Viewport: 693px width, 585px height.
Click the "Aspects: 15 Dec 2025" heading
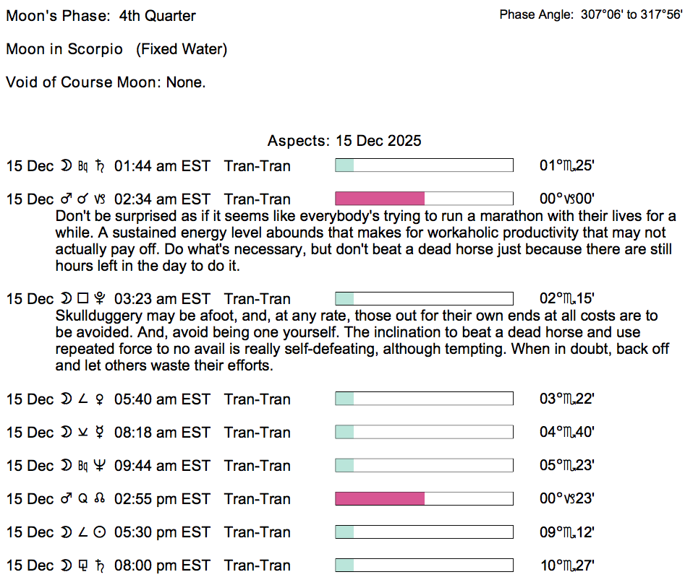coord(344,141)
